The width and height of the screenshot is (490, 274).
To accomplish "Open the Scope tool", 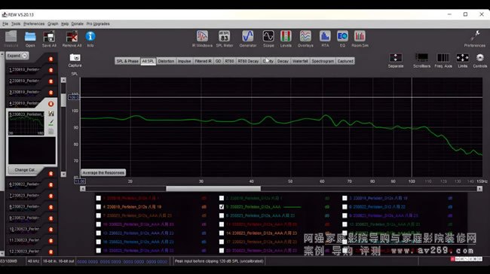I will click(268, 39).
